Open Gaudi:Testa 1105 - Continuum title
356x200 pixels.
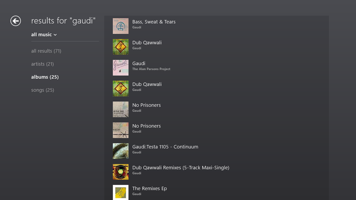pyautogui.click(x=165, y=147)
